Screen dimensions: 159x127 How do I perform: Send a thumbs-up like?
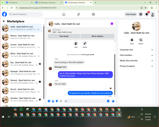pyautogui.click(x=113, y=101)
